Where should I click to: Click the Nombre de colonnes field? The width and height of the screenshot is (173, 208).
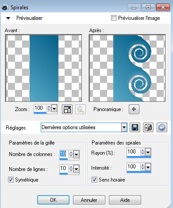click(x=64, y=154)
